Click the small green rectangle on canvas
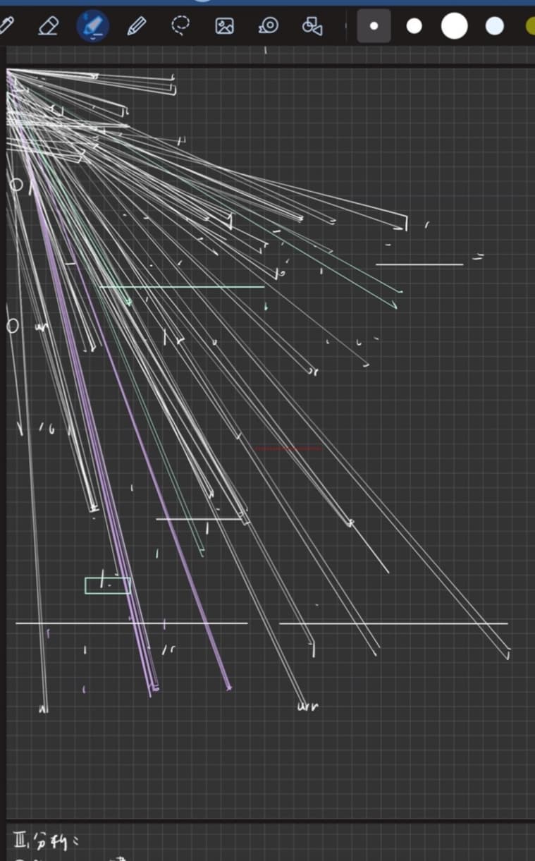This screenshot has width=535, height=861. click(107, 585)
